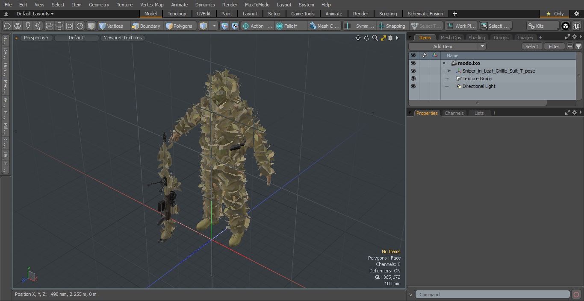The width and height of the screenshot is (584, 301).
Task: Switch to the Paint layout tab
Action: pos(227,14)
